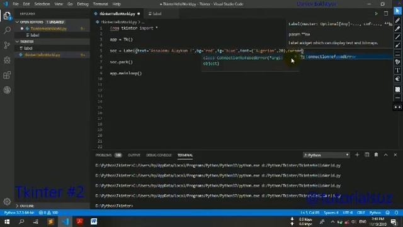This screenshot has height=227, width=403.
Task: Open the Edit menu
Action: (x=26, y=4)
